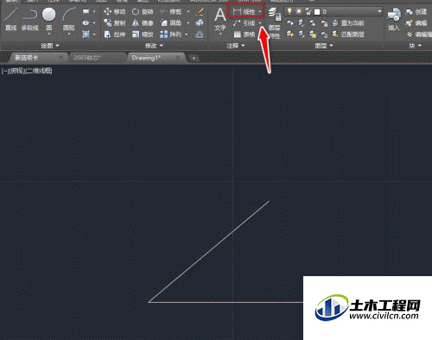Select the Circle (圆) tool
This screenshot has width=432, height=340.
48,19
